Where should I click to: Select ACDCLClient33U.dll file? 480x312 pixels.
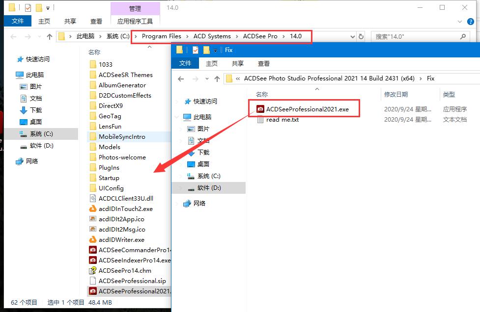[x=121, y=199]
